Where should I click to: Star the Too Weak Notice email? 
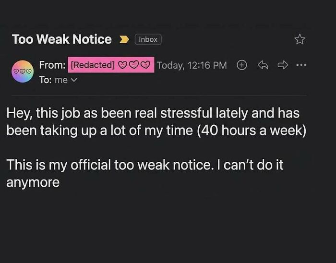click(x=300, y=39)
